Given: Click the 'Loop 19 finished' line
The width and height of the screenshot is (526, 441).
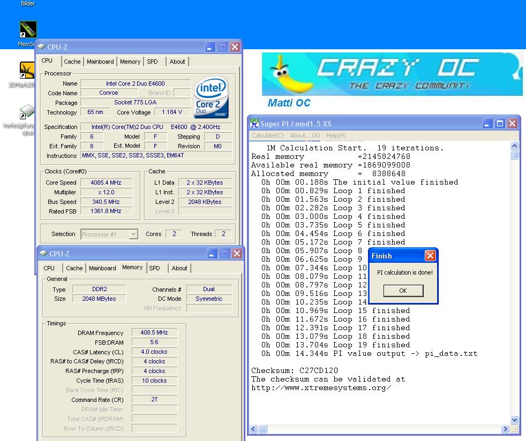Looking at the screenshot, I should [336, 345].
